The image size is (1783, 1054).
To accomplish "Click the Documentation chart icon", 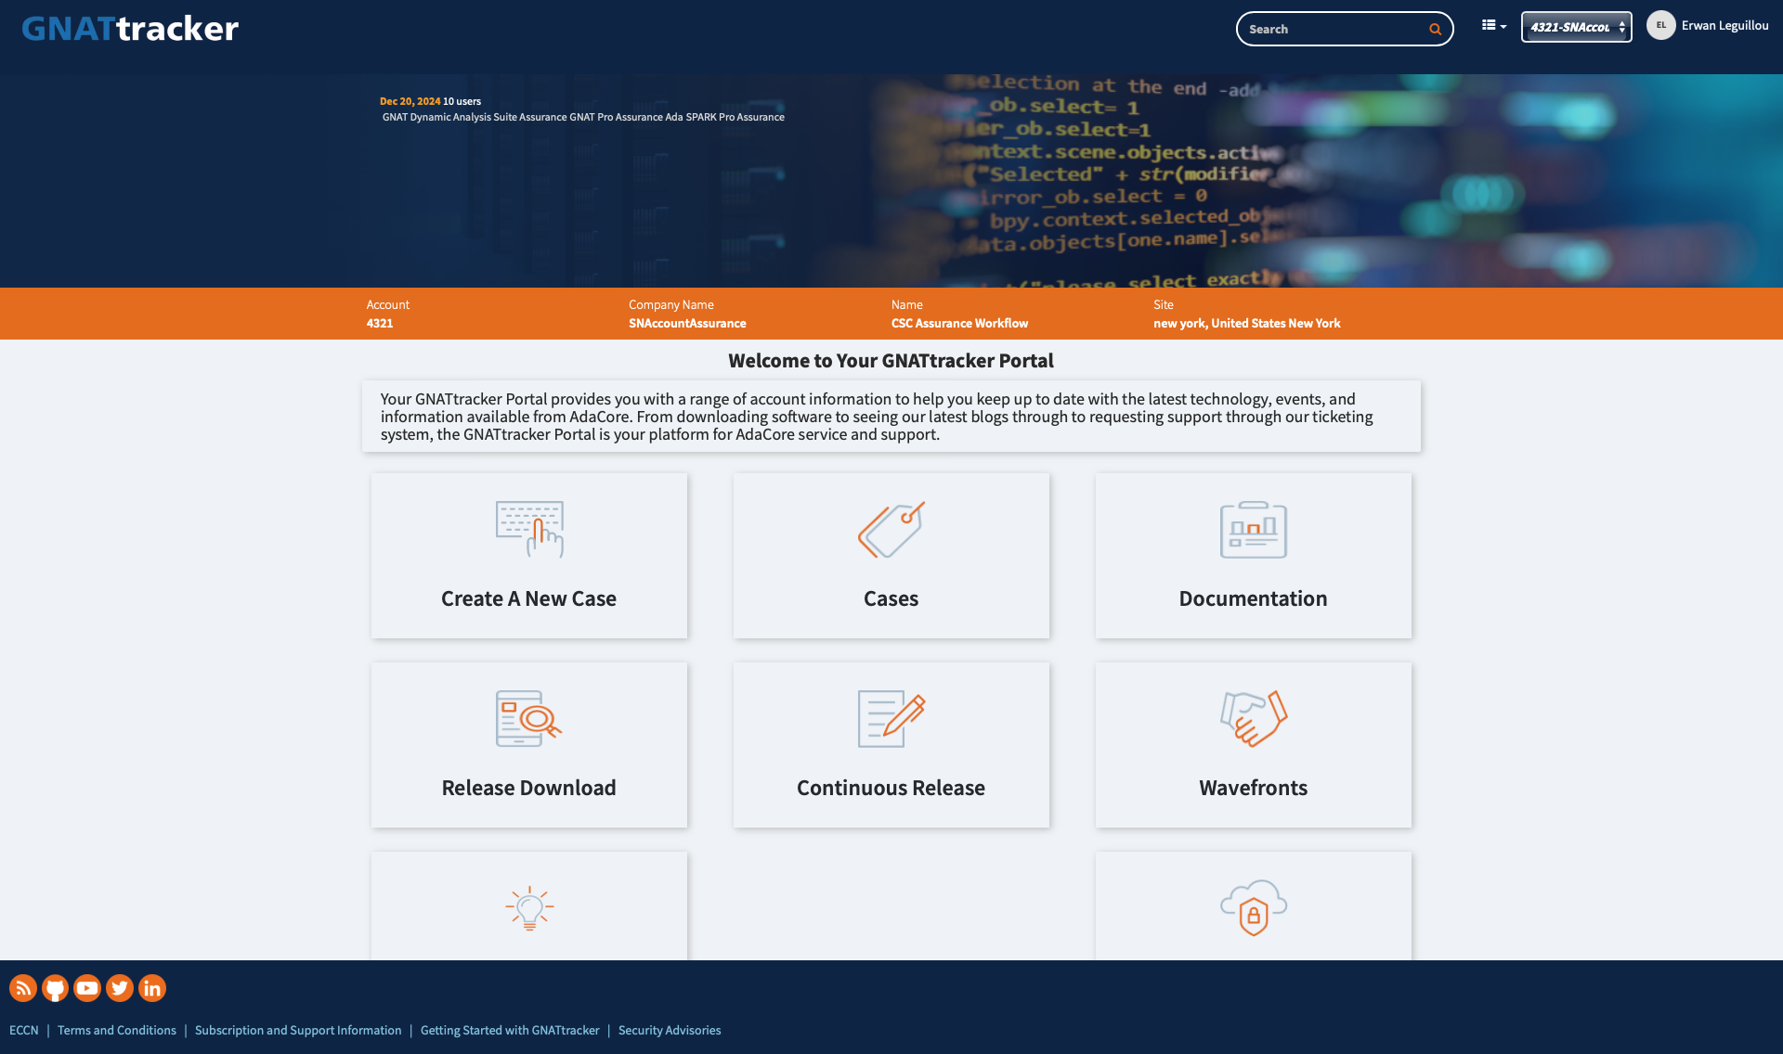I will 1253,530.
